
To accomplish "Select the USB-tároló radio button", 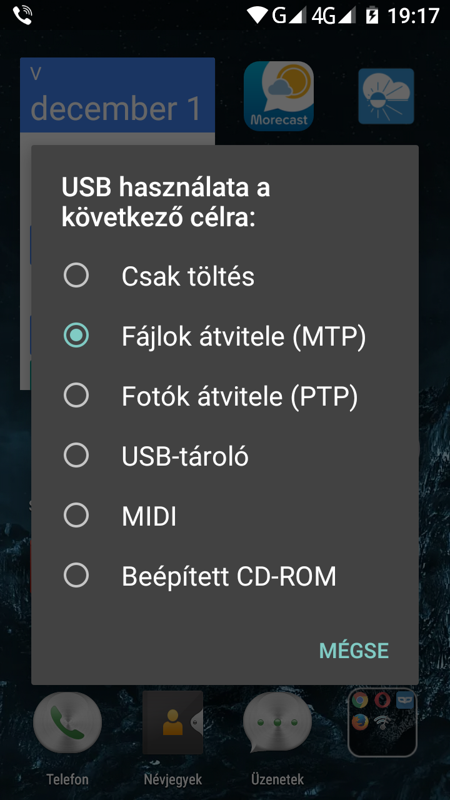I will click(76, 456).
